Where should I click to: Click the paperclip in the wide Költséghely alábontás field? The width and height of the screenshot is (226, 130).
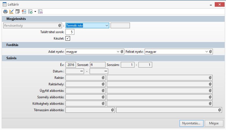pos(210,104)
